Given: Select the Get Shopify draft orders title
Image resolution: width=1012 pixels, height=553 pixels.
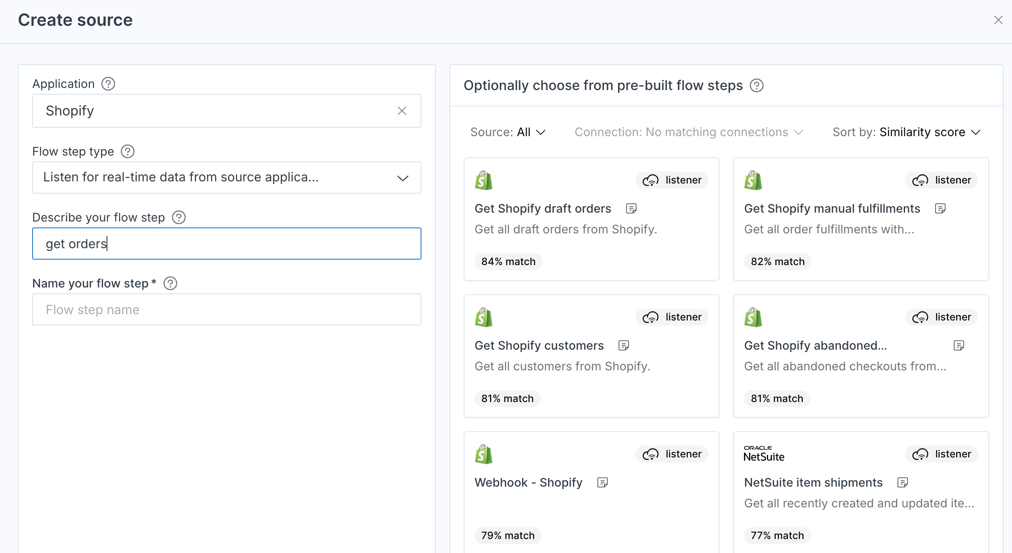Looking at the screenshot, I should point(543,208).
